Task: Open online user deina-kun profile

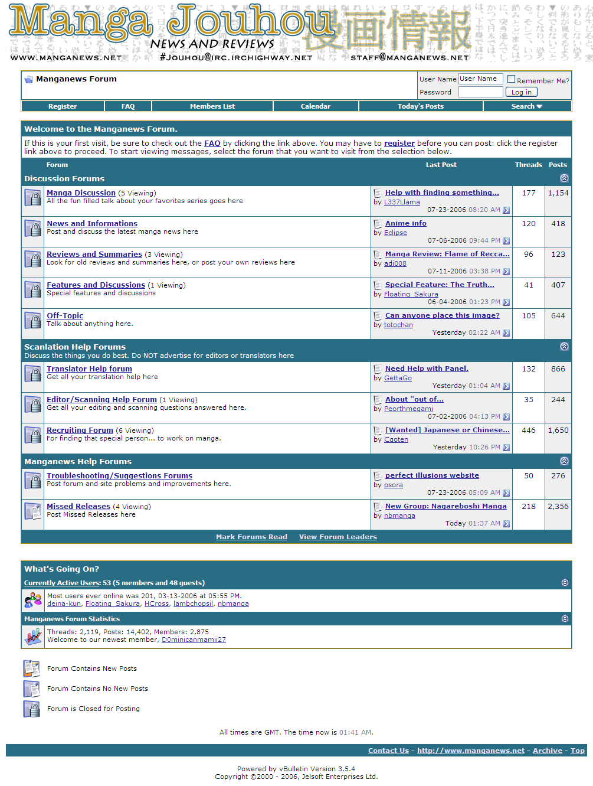Action: (x=64, y=604)
